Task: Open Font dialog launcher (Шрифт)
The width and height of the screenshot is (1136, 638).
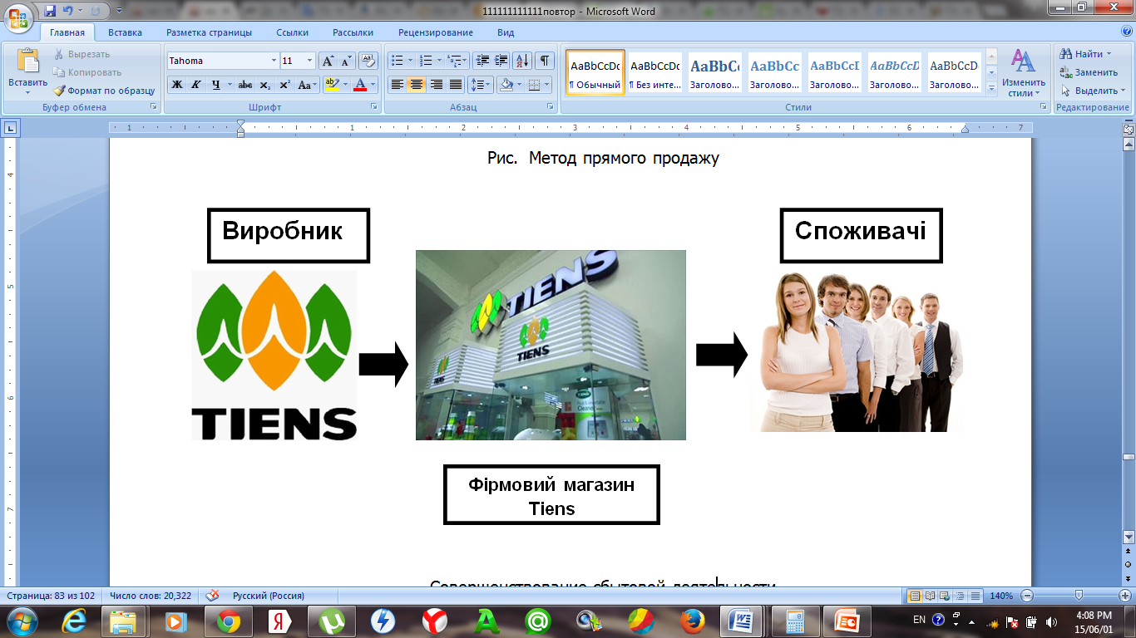Action: pyautogui.click(x=374, y=107)
